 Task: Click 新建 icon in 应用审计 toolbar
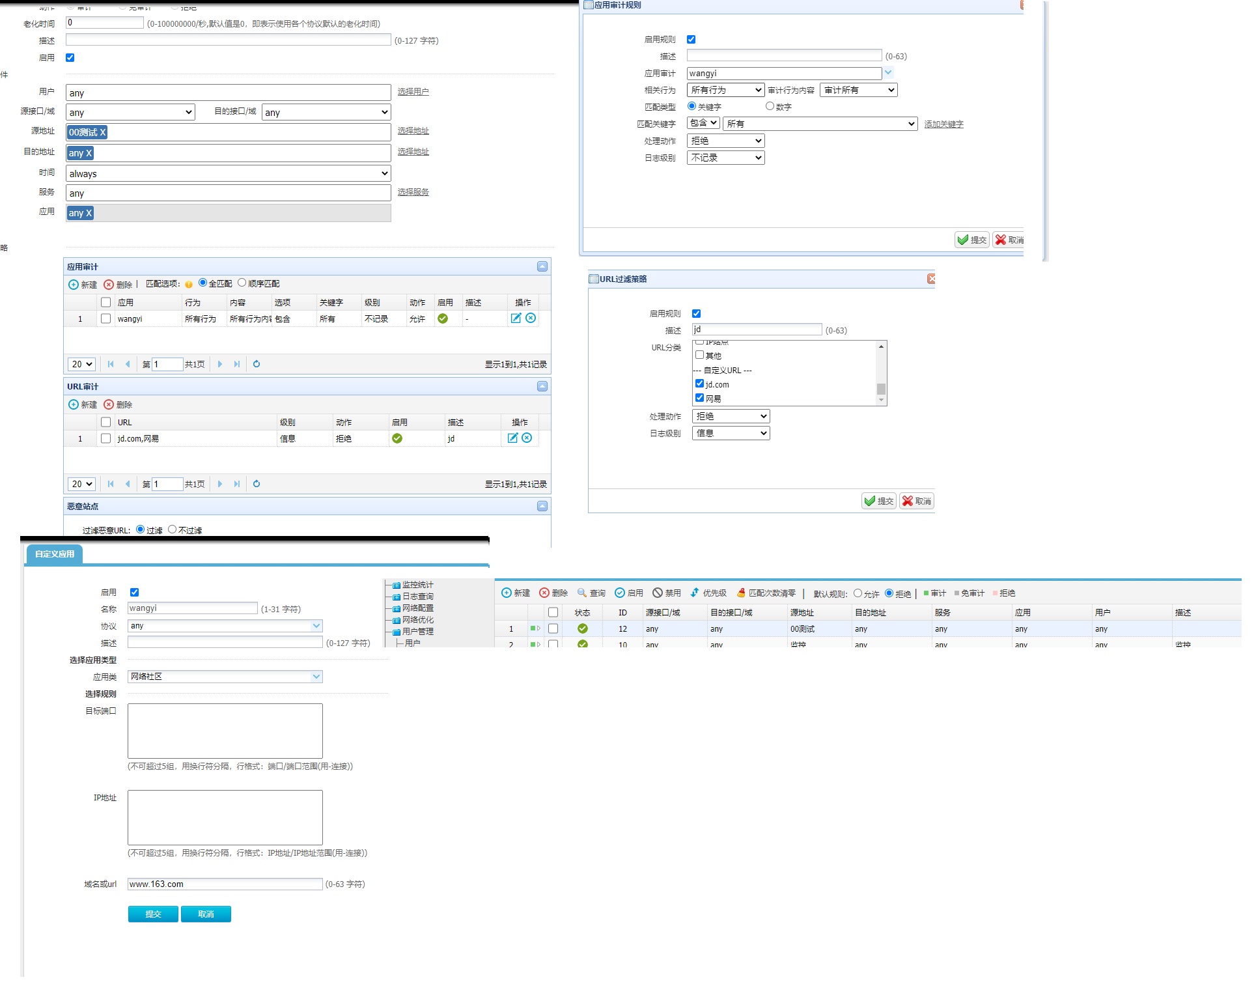pos(74,285)
